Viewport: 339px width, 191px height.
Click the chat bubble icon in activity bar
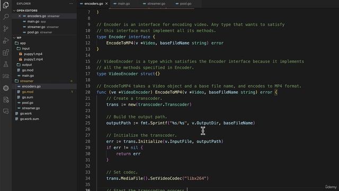[x=6, y=111]
